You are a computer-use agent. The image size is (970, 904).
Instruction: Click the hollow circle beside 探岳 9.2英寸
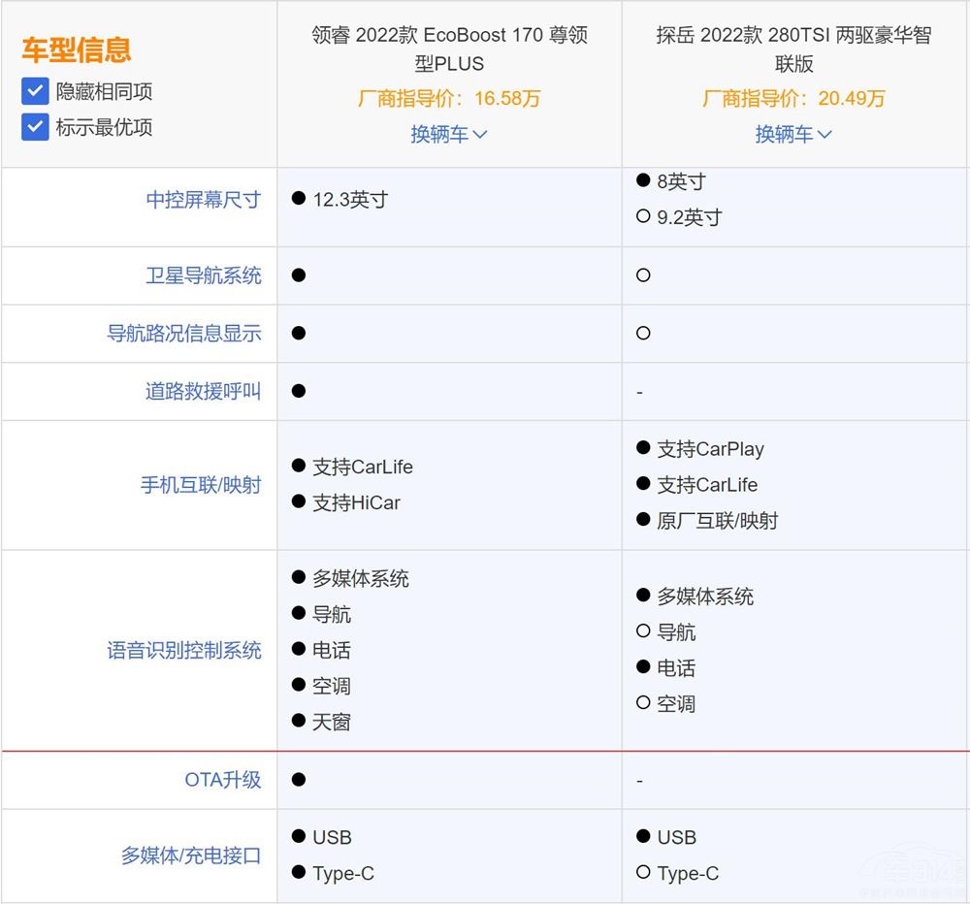643,217
